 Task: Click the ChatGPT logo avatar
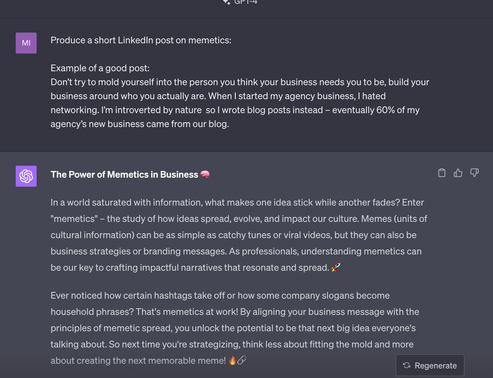26,176
